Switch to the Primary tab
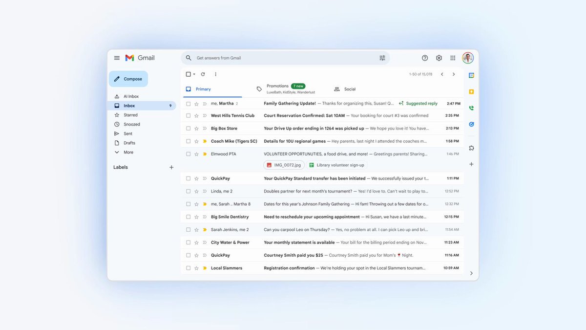 tap(211, 89)
